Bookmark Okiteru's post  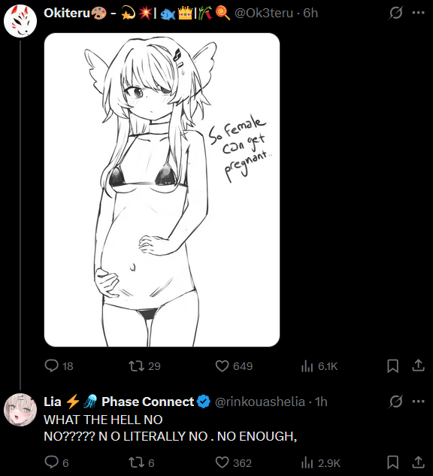392,365
